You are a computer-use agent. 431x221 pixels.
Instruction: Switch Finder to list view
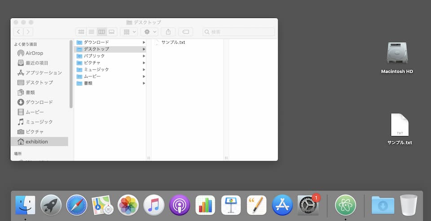pyautogui.click(x=91, y=32)
